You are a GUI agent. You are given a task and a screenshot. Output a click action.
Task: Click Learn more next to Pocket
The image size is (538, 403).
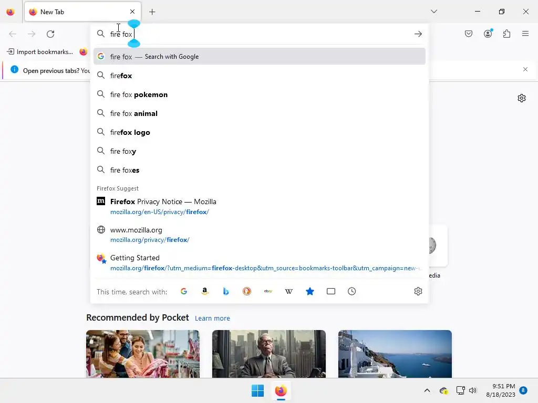(212, 319)
